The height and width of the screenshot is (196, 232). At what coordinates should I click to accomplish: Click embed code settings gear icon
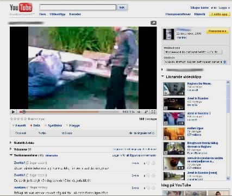(x=224, y=62)
